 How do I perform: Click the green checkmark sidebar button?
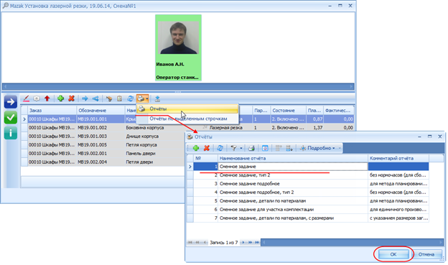pos(11,118)
